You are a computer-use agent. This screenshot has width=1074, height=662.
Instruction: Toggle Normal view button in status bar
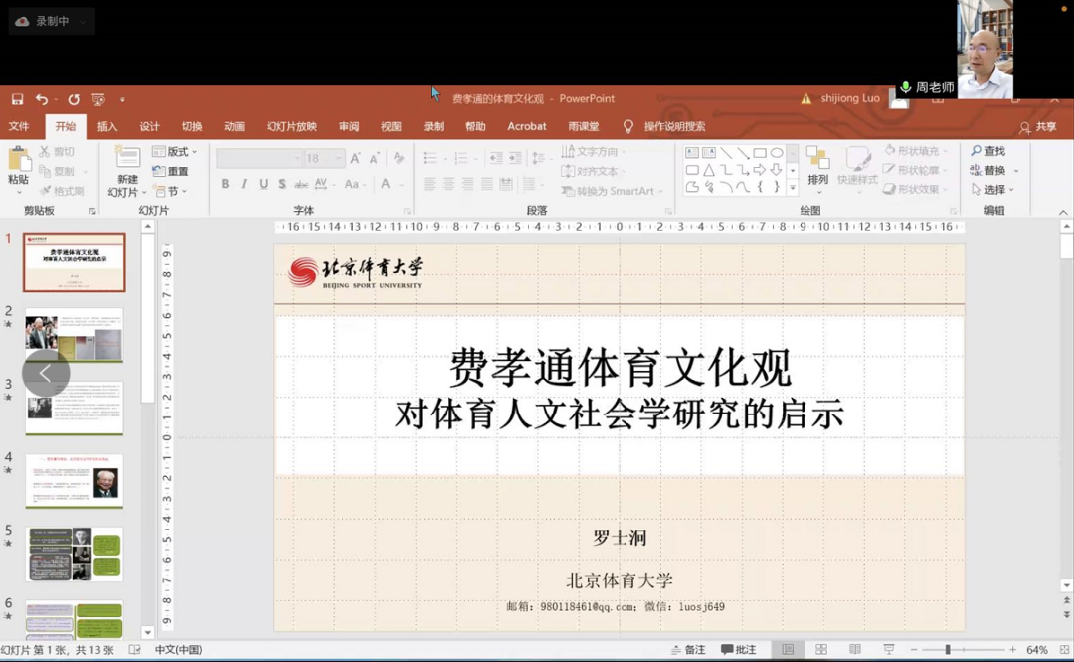[788, 650]
